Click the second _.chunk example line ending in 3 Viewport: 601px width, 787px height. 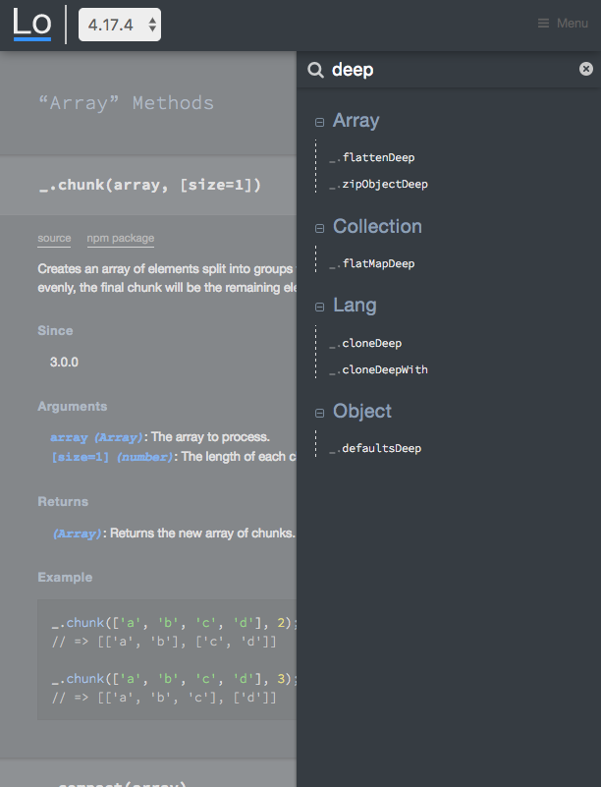[174, 679]
